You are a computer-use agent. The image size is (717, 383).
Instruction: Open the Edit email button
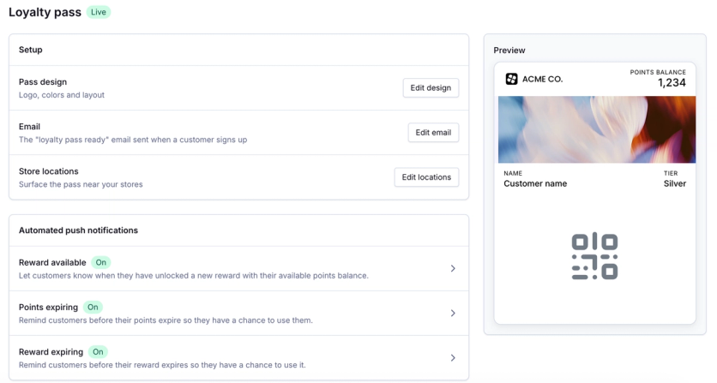pyautogui.click(x=433, y=133)
